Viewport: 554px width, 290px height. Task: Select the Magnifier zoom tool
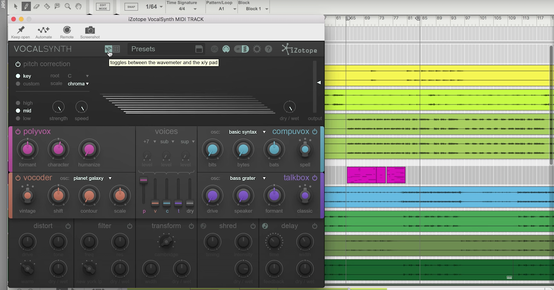point(67,6)
